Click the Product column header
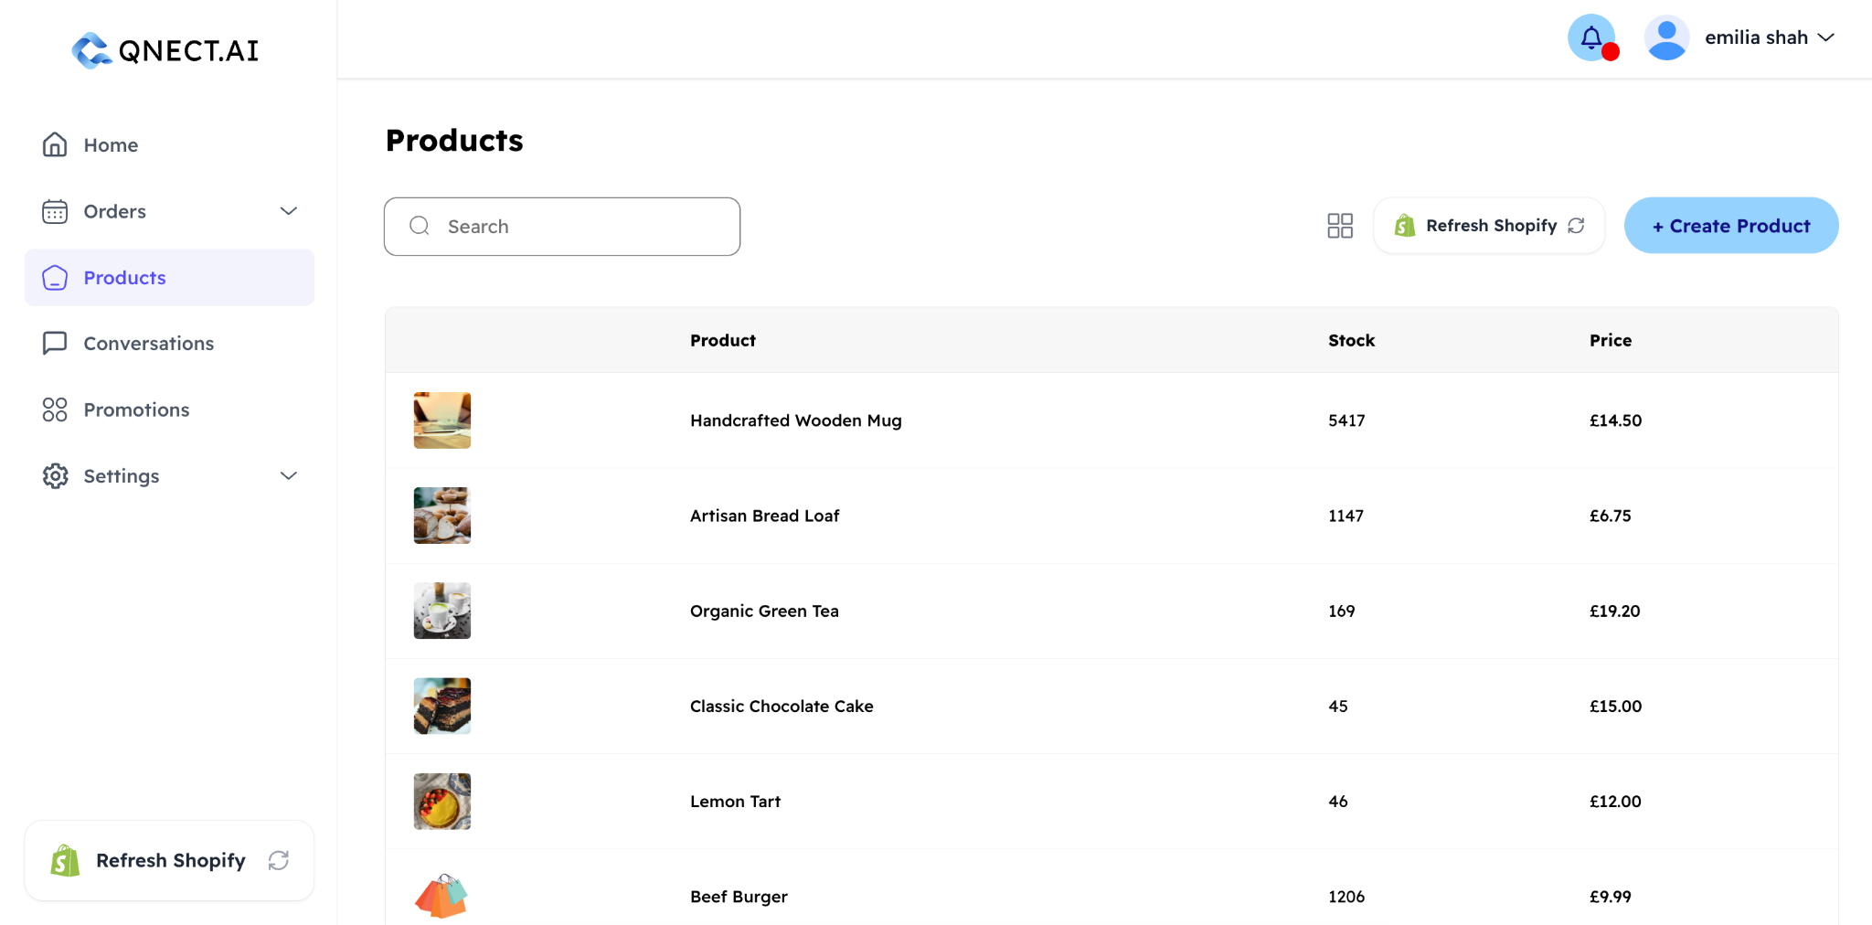Image resolution: width=1872 pixels, height=925 pixels. (x=722, y=340)
